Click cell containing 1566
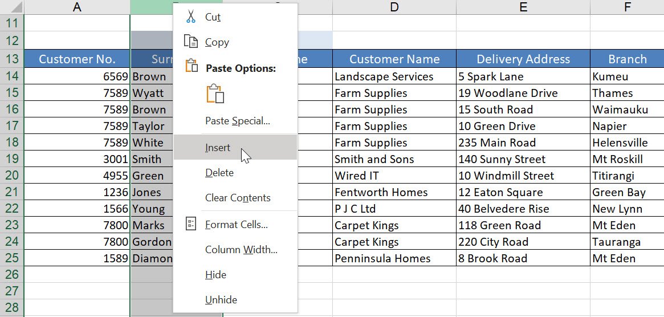 pos(77,209)
